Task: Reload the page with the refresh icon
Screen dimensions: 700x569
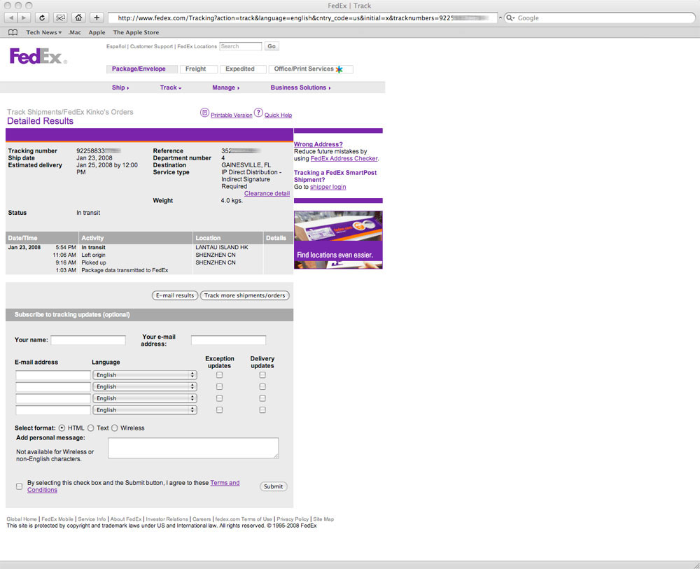Action: (42, 18)
